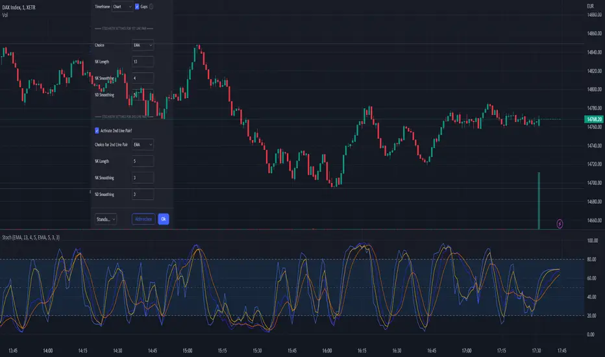Click the Abbrechen button

click(x=143, y=219)
